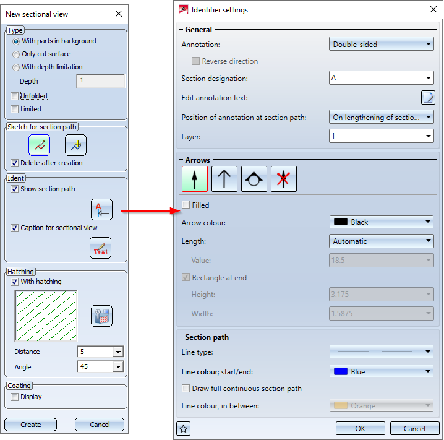Screen dimensions: 444x440
Task: Enable Coating Display checkbox
Action: [14, 397]
